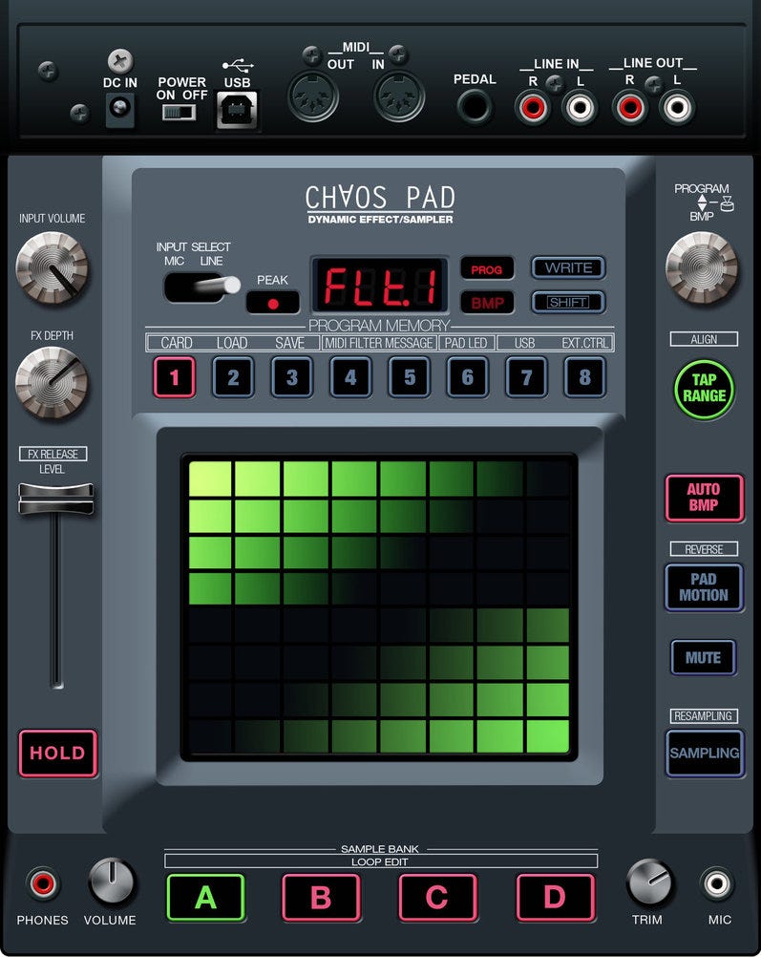The image size is (761, 957).
Task: Click the FLt.1 program display
Action: pos(380,286)
